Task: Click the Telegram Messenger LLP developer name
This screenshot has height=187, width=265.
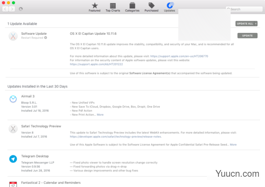Action: [x=38, y=163]
